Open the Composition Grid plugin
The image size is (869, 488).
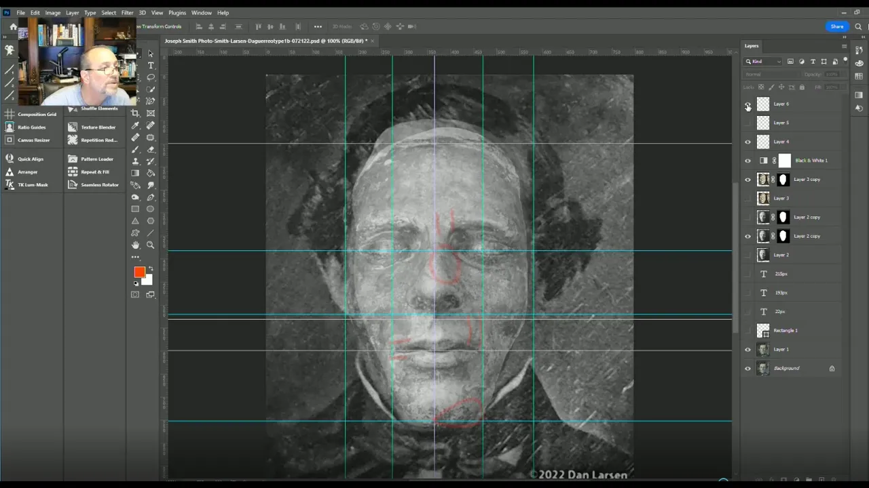31,114
